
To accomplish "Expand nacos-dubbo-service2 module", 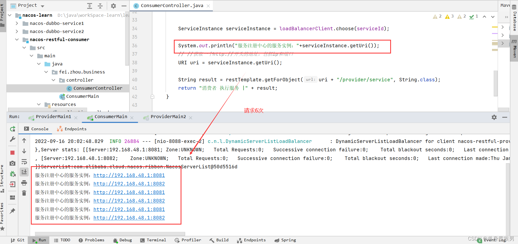I will [x=17, y=31].
